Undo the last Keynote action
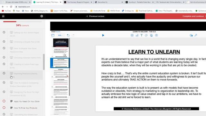The image size is (206, 116). click(x=68, y=35)
